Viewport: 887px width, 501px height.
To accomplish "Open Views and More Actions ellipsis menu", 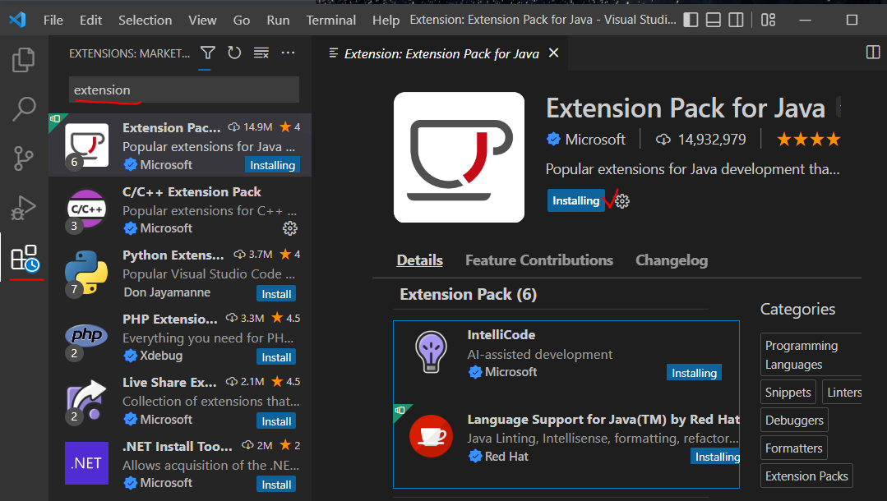I will (288, 53).
